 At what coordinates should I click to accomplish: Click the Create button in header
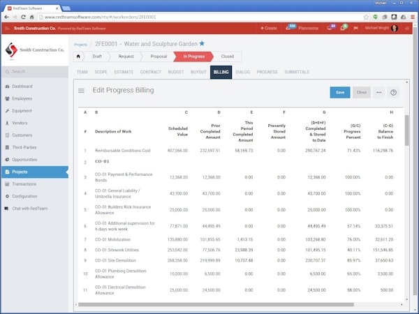pyautogui.click(x=269, y=28)
